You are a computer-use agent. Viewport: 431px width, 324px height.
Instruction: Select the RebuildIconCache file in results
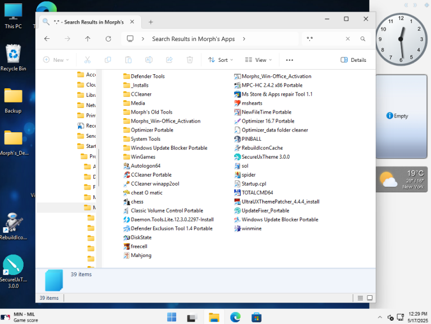(258, 148)
